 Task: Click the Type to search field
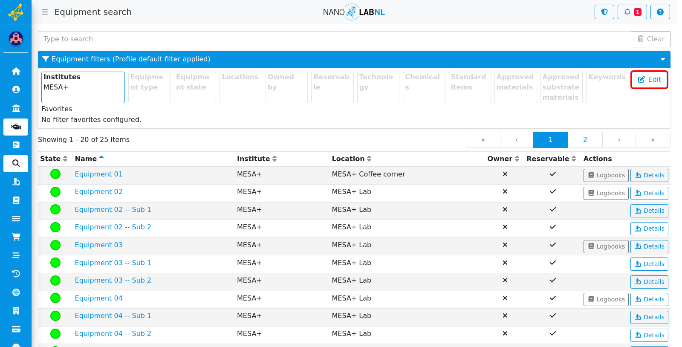tap(335, 39)
